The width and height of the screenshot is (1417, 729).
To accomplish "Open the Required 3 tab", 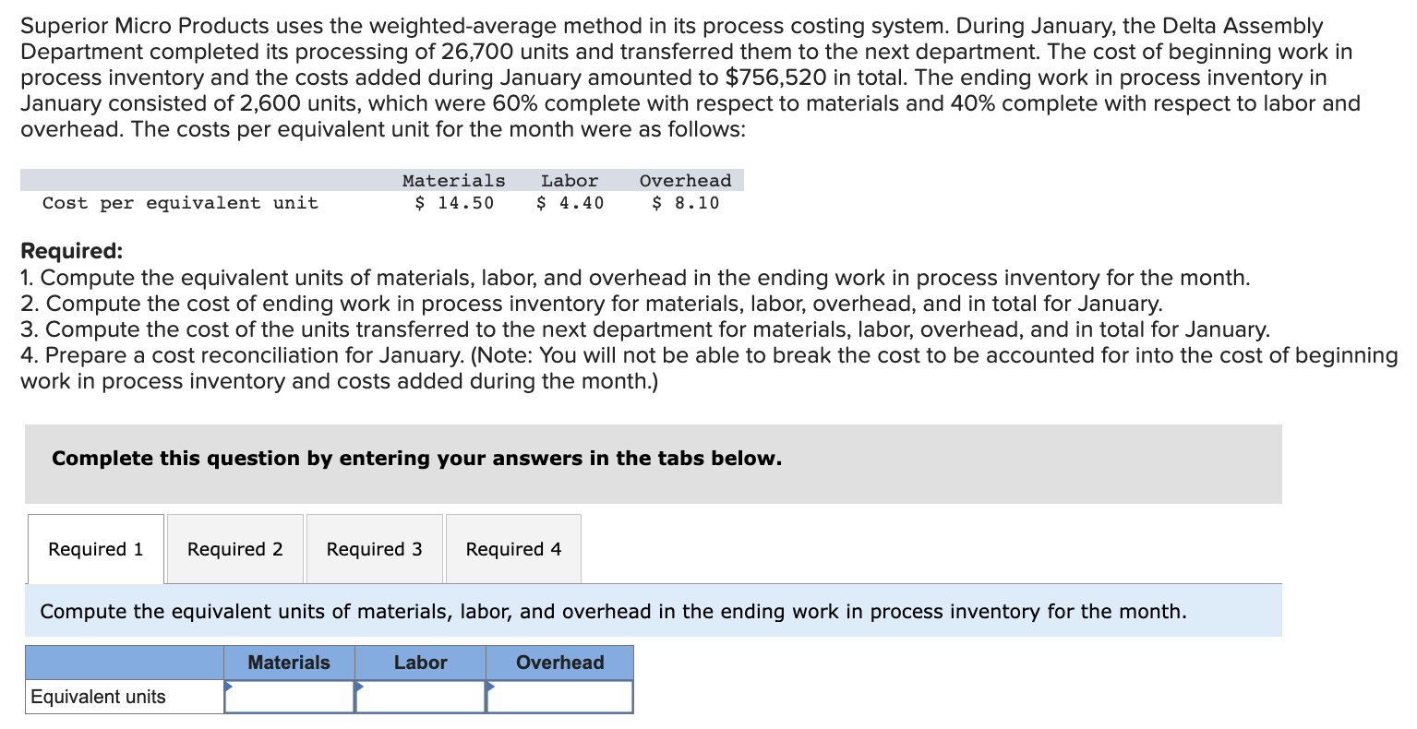I will click(x=373, y=548).
